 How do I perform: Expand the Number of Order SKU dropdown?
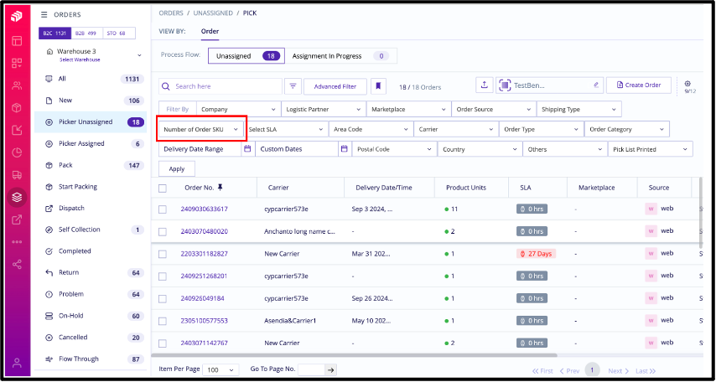(201, 129)
